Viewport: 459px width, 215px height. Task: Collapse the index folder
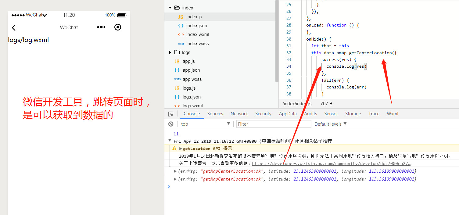pos(170,8)
